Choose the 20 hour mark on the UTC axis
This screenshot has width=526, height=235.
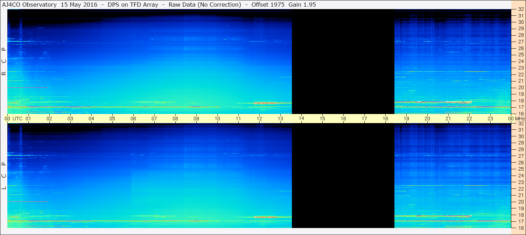tap(427, 119)
